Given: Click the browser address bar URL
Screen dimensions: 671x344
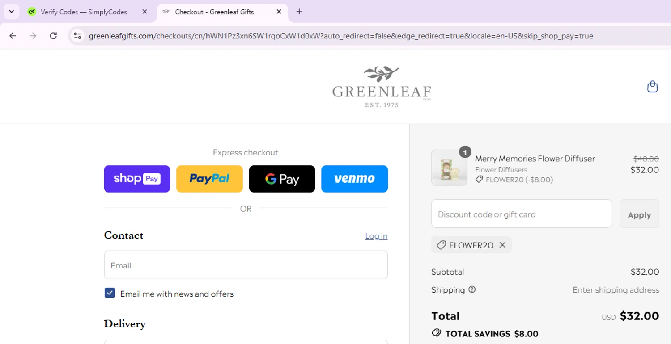Looking at the screenshot, I should pos(341,36).
